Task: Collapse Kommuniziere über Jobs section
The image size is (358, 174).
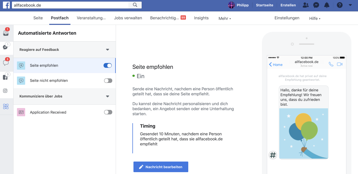Action: click(x=108, y=96)
